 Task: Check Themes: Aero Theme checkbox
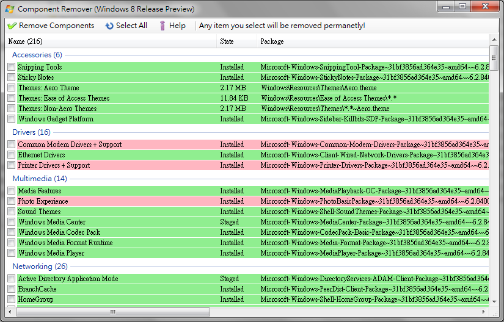click(x=12, y=88)
